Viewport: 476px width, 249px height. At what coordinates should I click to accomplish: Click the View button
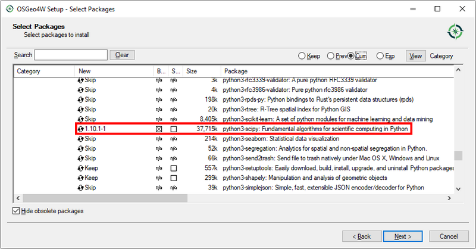pos(416,55)
